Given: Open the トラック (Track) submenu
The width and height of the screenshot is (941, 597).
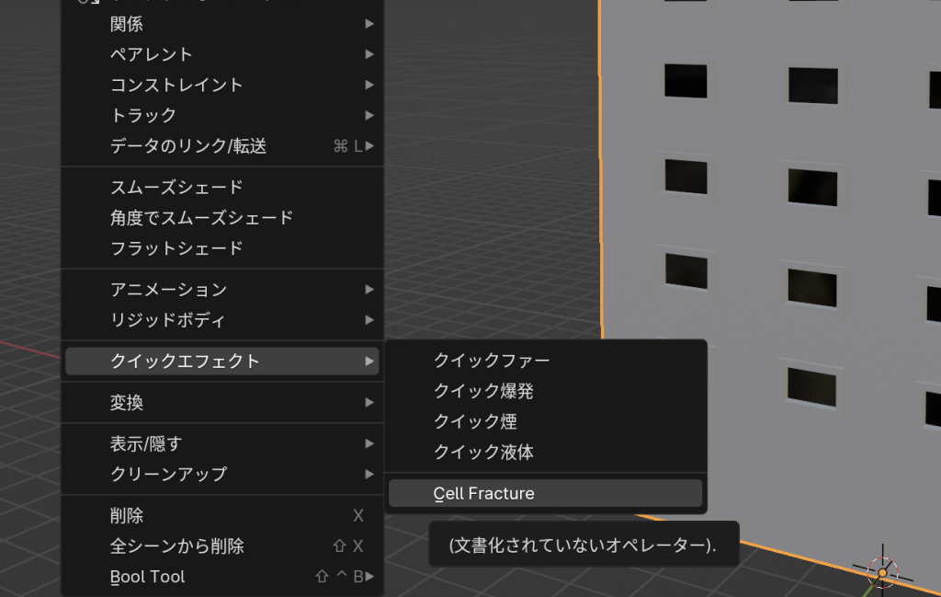Looking at the screenshot, I should click(x=221, y=115).
